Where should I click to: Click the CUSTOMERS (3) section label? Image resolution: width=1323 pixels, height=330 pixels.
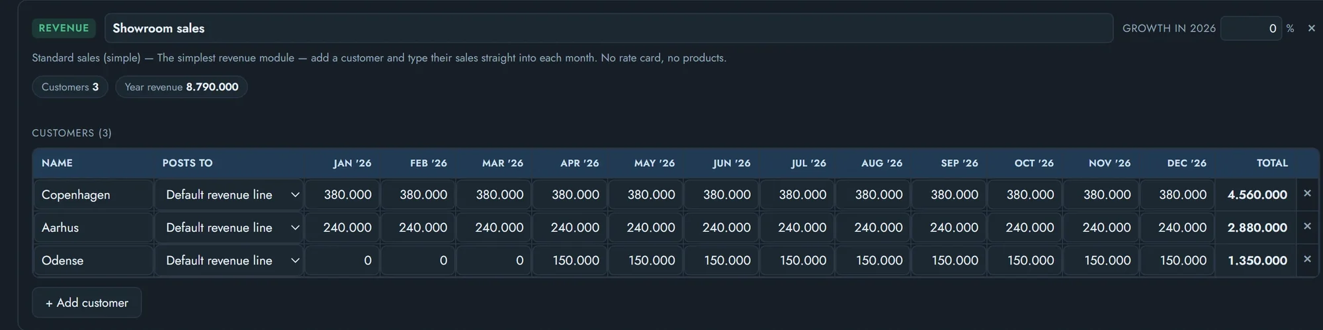71,133
